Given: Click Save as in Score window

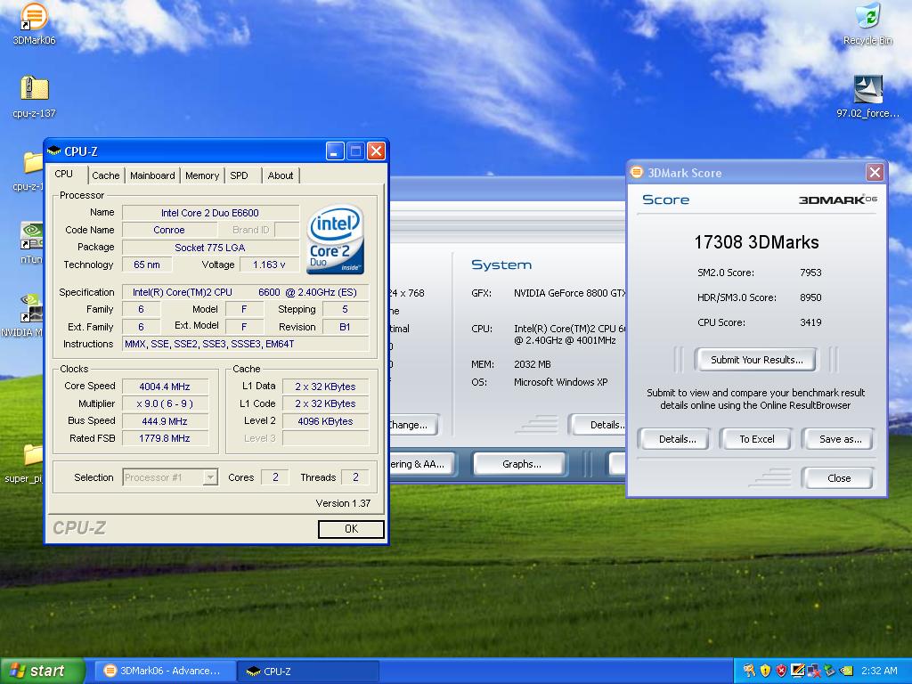Looking at the screenshot, I should click(x=840, y=439).
